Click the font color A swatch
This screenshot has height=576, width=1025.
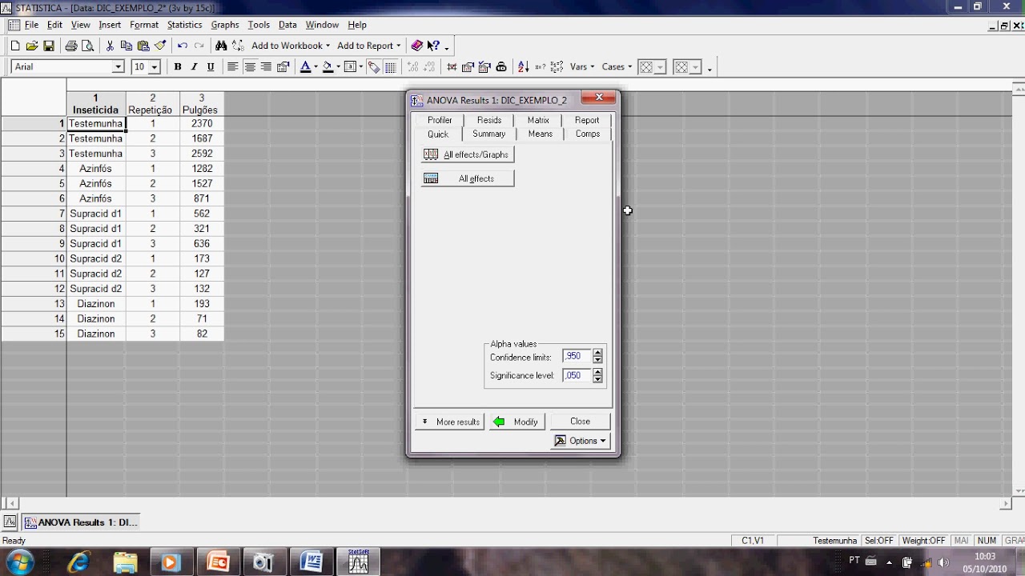pos(305,67)
